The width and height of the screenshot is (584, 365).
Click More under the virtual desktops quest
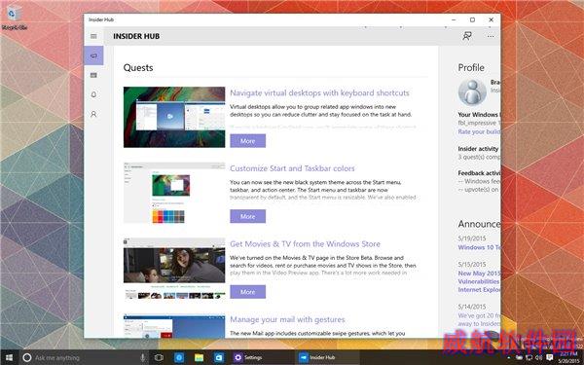[x=247, y=141]
